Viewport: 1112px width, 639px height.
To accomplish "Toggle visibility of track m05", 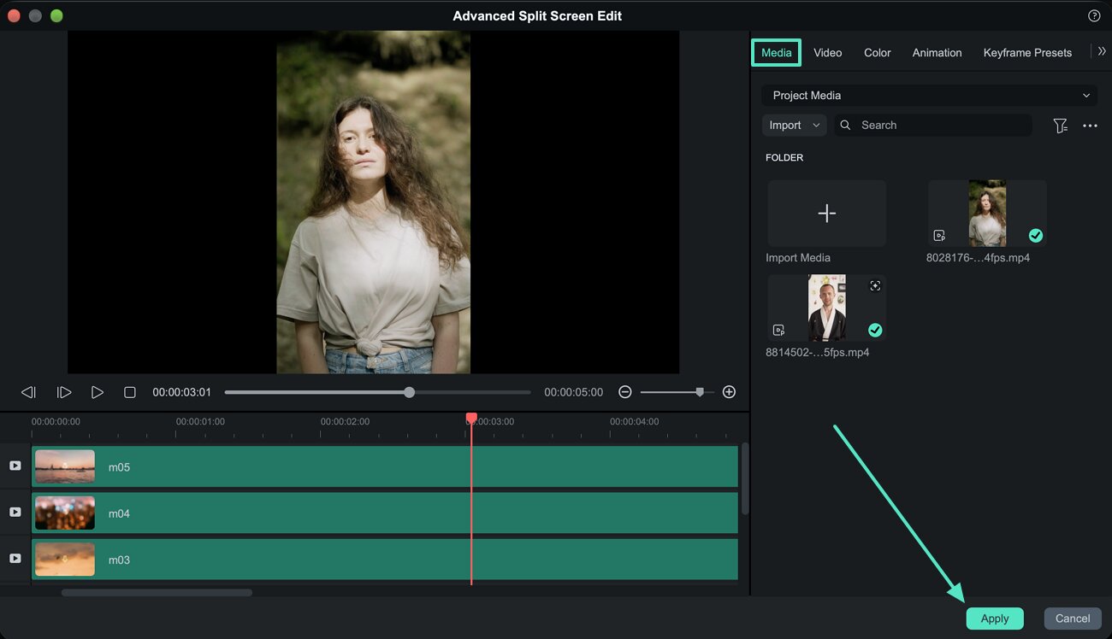I will (x=15, y=466).
